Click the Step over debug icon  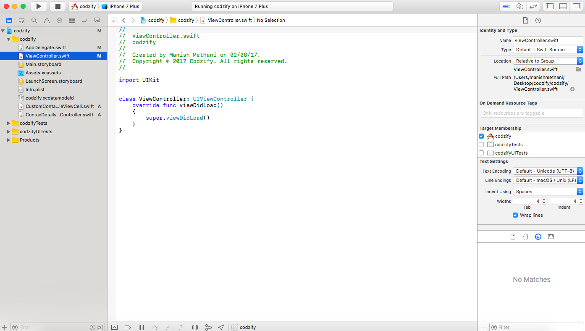pos(155,327)
